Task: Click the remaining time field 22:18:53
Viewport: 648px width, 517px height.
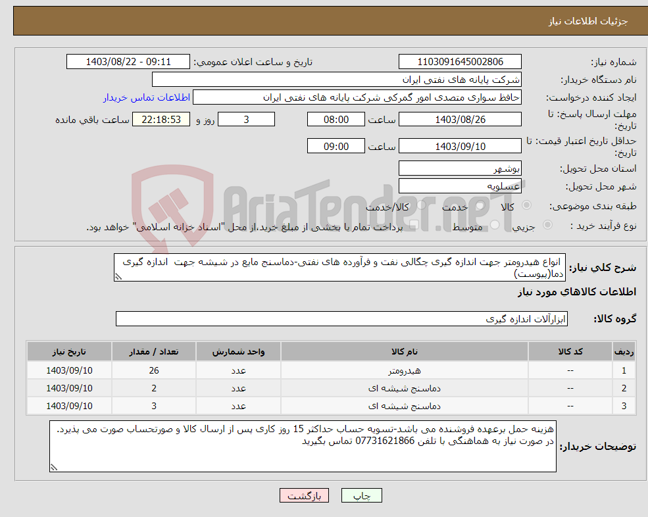Action: (x=161, y=120)
